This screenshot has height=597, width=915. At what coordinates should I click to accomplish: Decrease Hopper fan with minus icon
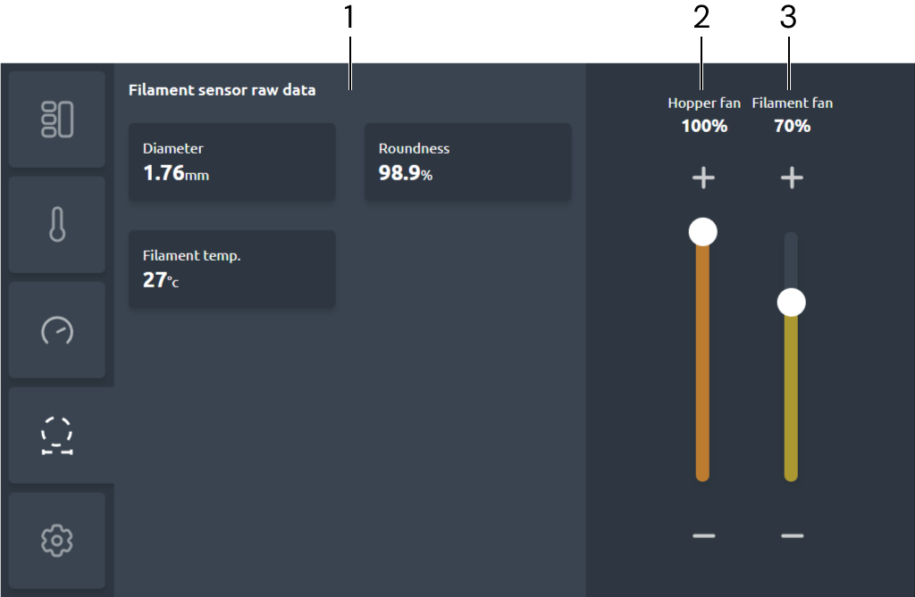pos(703,535)
